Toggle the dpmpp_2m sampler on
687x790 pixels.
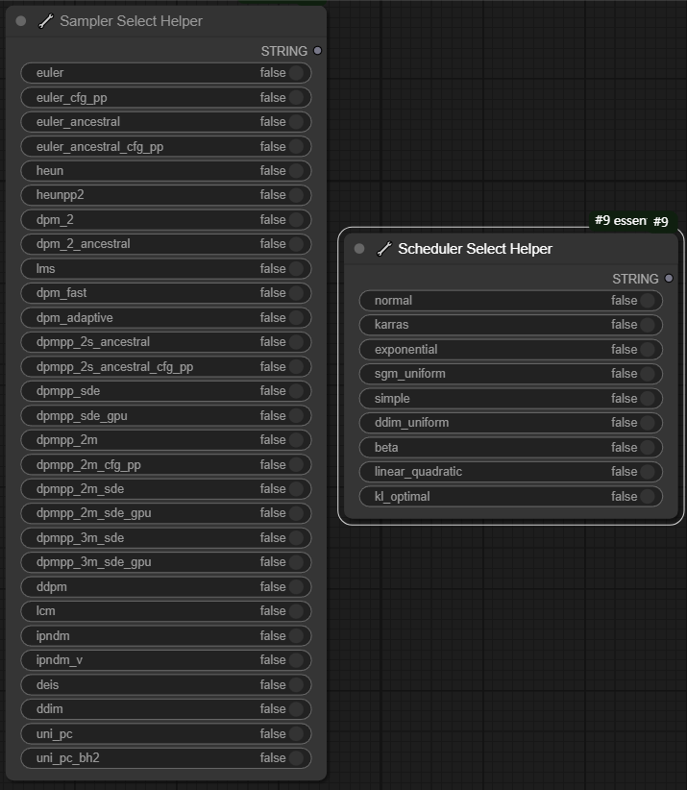(x=296, y=440)
